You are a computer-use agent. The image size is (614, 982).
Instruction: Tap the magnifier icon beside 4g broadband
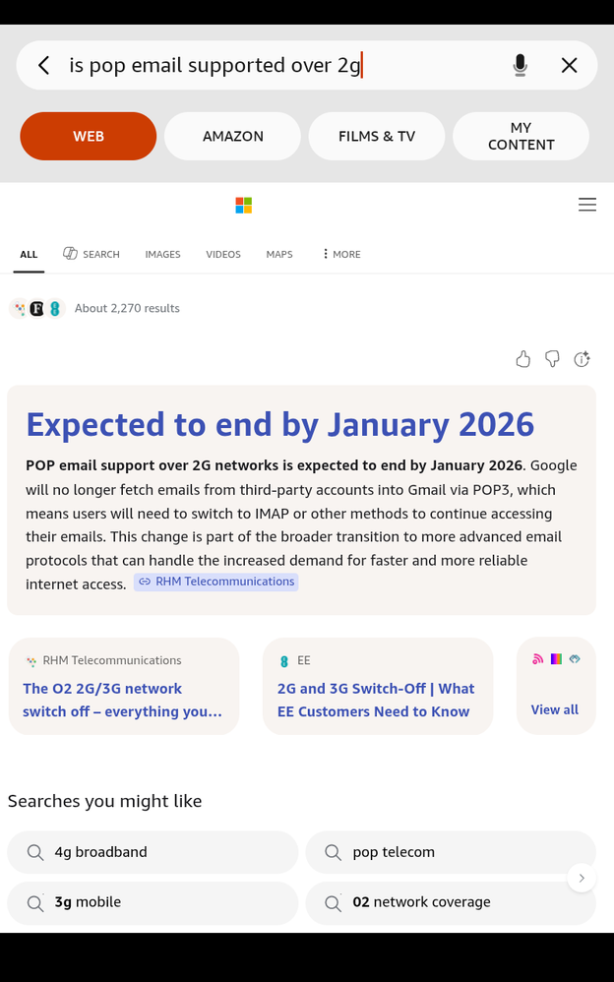point(35,852)
